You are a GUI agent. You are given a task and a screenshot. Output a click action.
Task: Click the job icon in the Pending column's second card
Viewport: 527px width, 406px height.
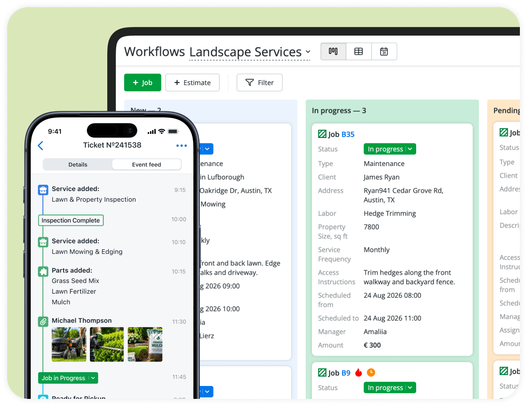[x=503, y=371]
